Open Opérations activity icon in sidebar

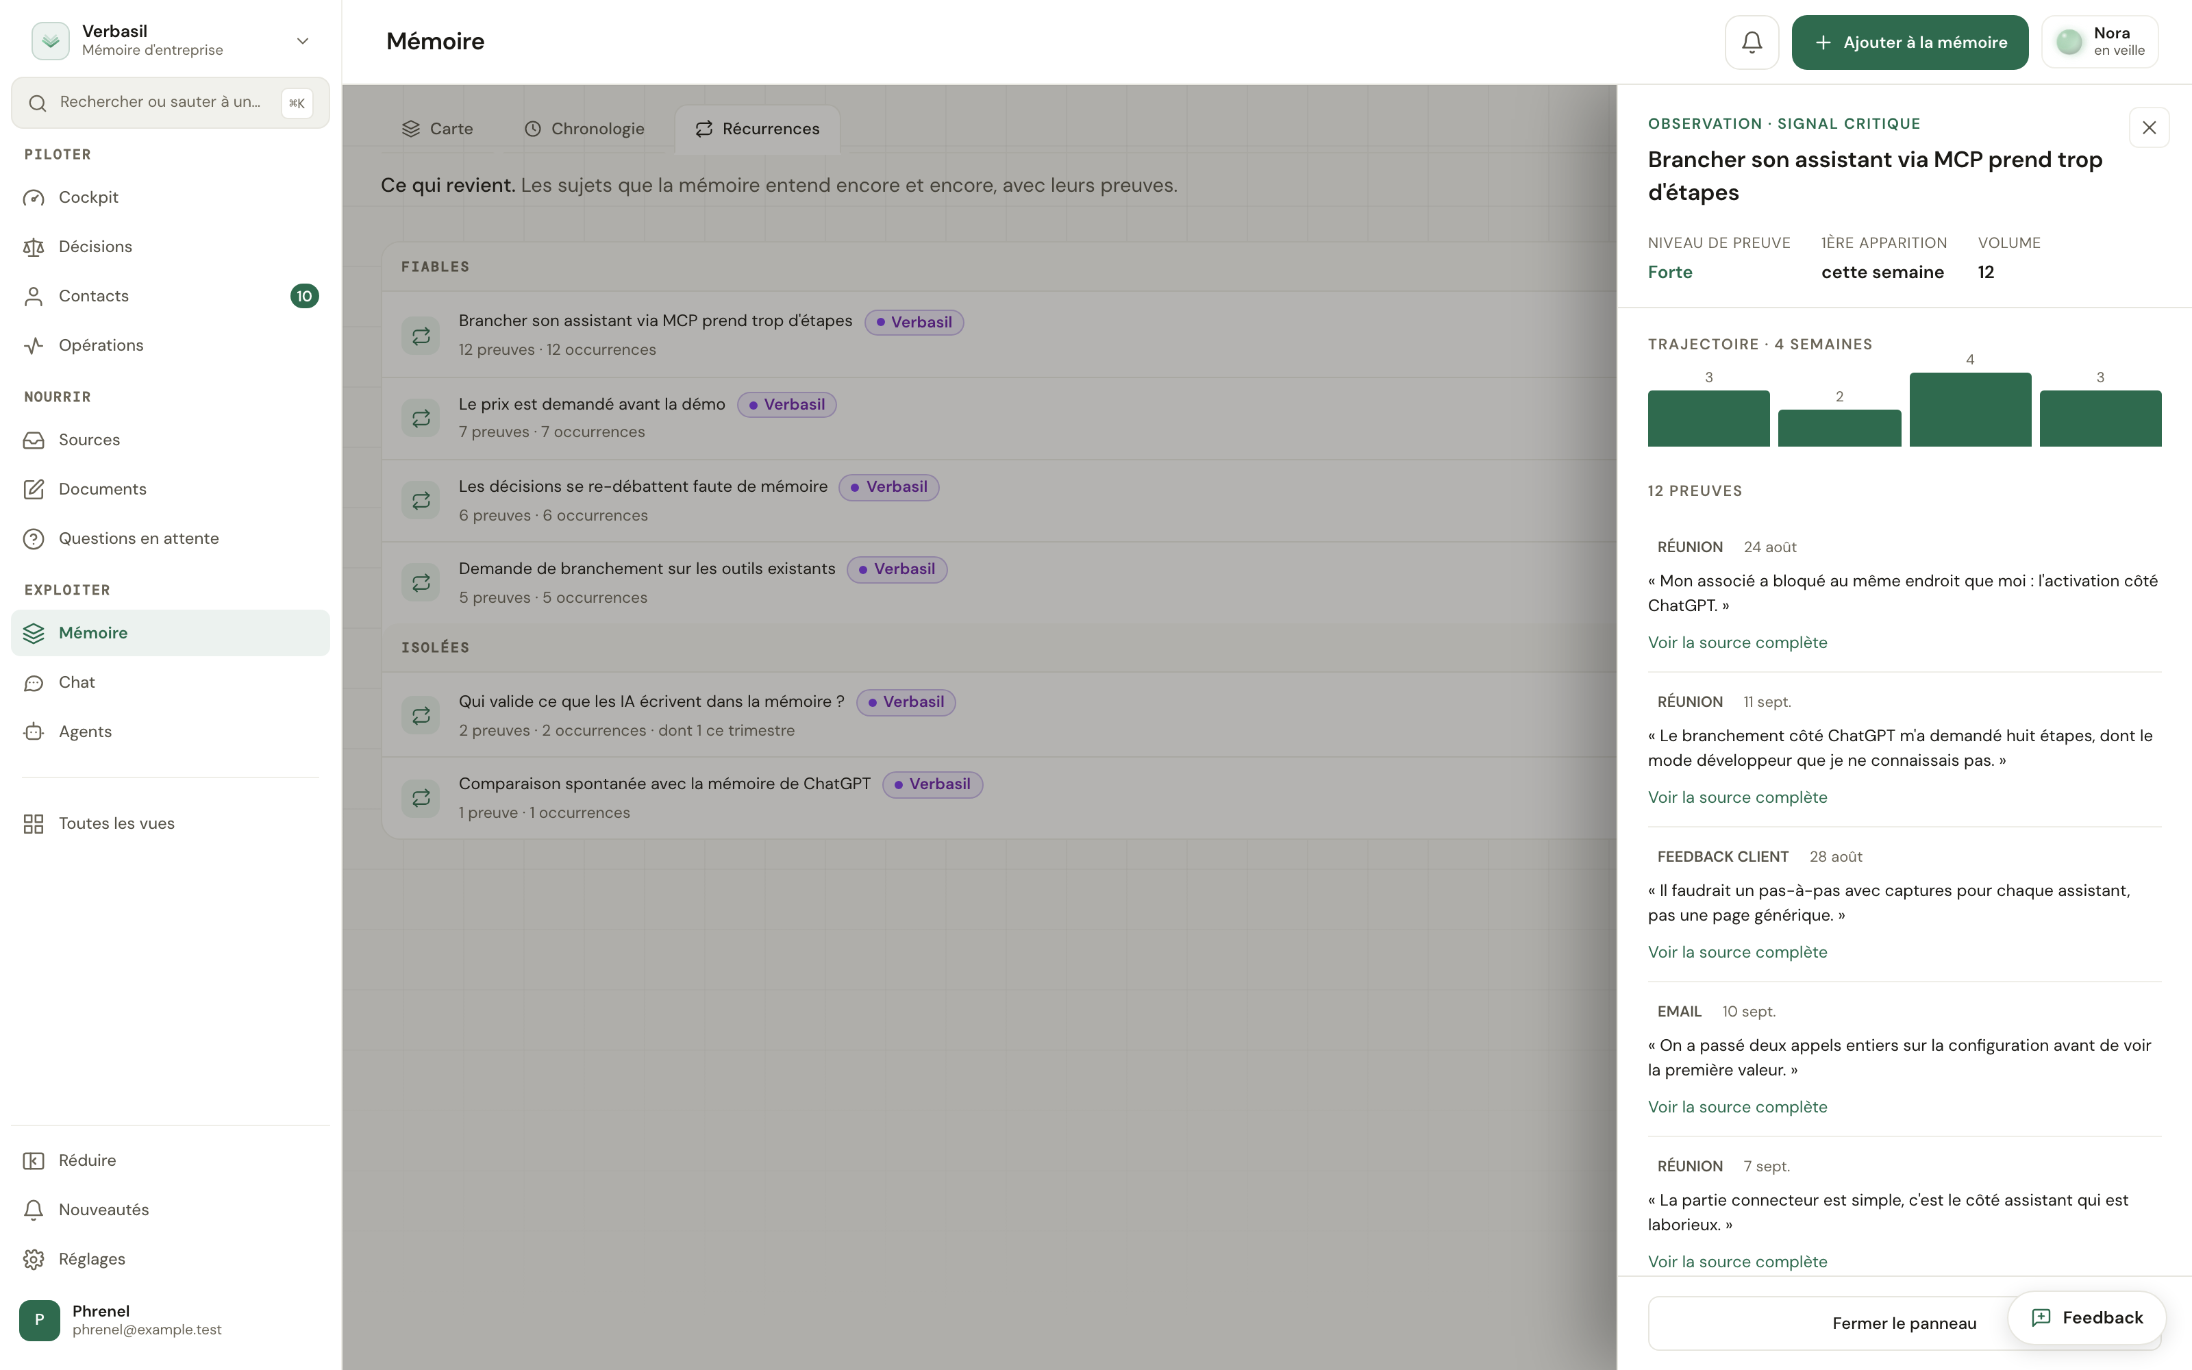click(34, 345)
